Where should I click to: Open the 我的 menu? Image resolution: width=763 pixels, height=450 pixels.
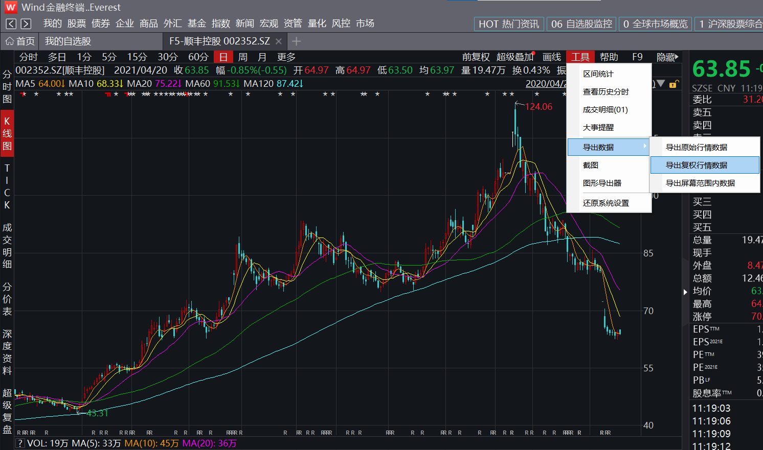[53, 23]
